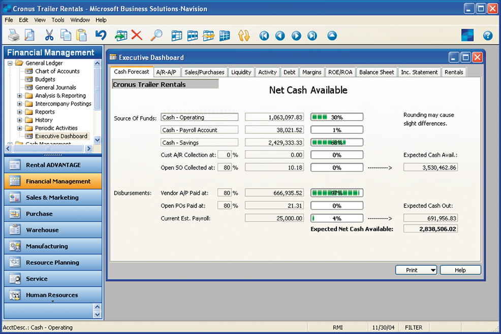The image size is (501, 334).
Task: Expand the Analysis & Reporting folder
Action: 19,95
